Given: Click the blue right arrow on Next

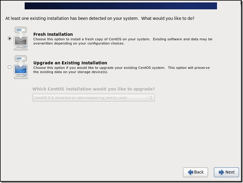Looking at the screenshot, I should [221, 172].
